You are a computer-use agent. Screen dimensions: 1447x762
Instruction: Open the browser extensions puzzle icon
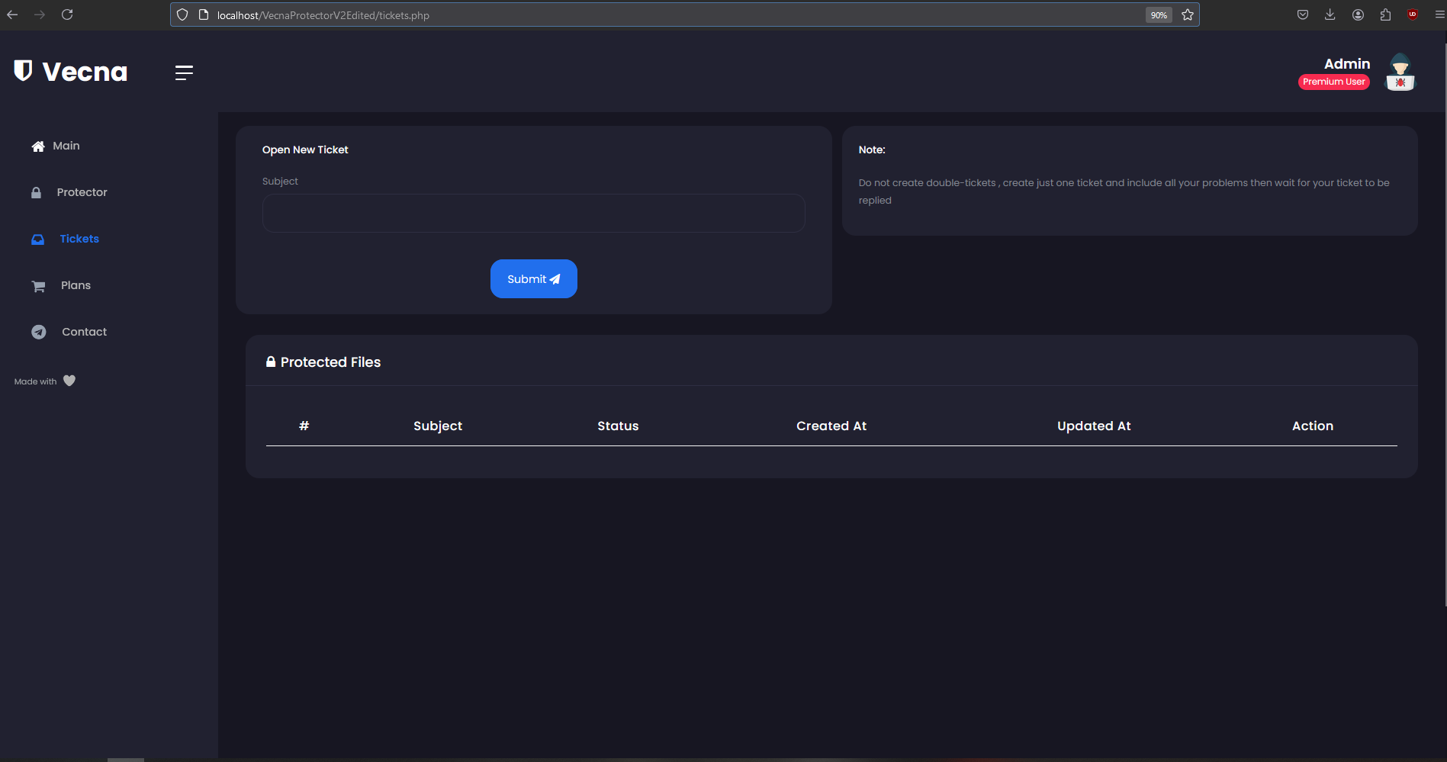click(x=1385, y=14)
